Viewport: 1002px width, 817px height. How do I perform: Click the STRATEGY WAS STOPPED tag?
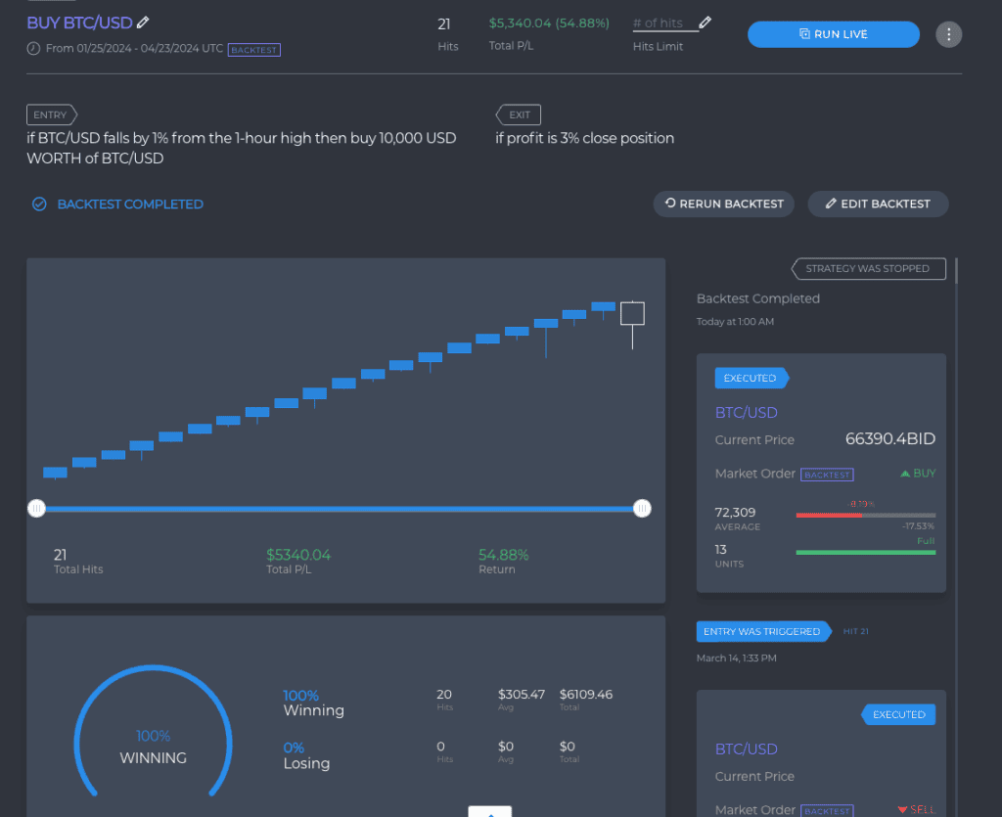(869, 269)
